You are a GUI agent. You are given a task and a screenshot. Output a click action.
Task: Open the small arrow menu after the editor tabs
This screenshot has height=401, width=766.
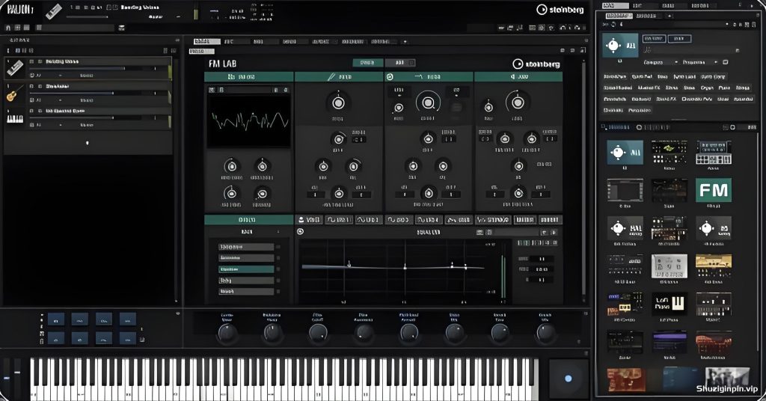405,41
